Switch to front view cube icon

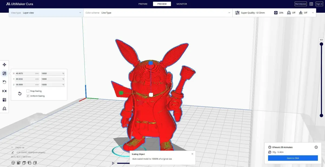pyautogui.click(x=19, y=163)
